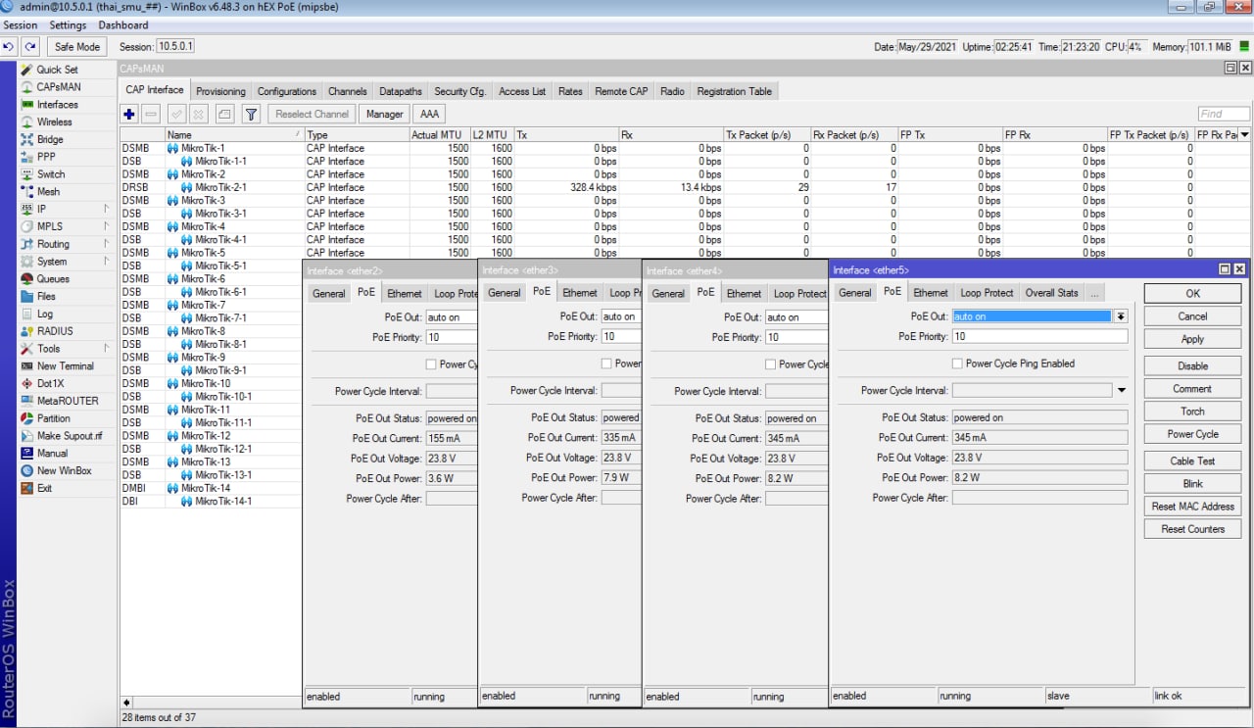Click the redo arrow icon
Image resolution: width=1254 pixels, height=728 pixels.
[x=30, y=46]
